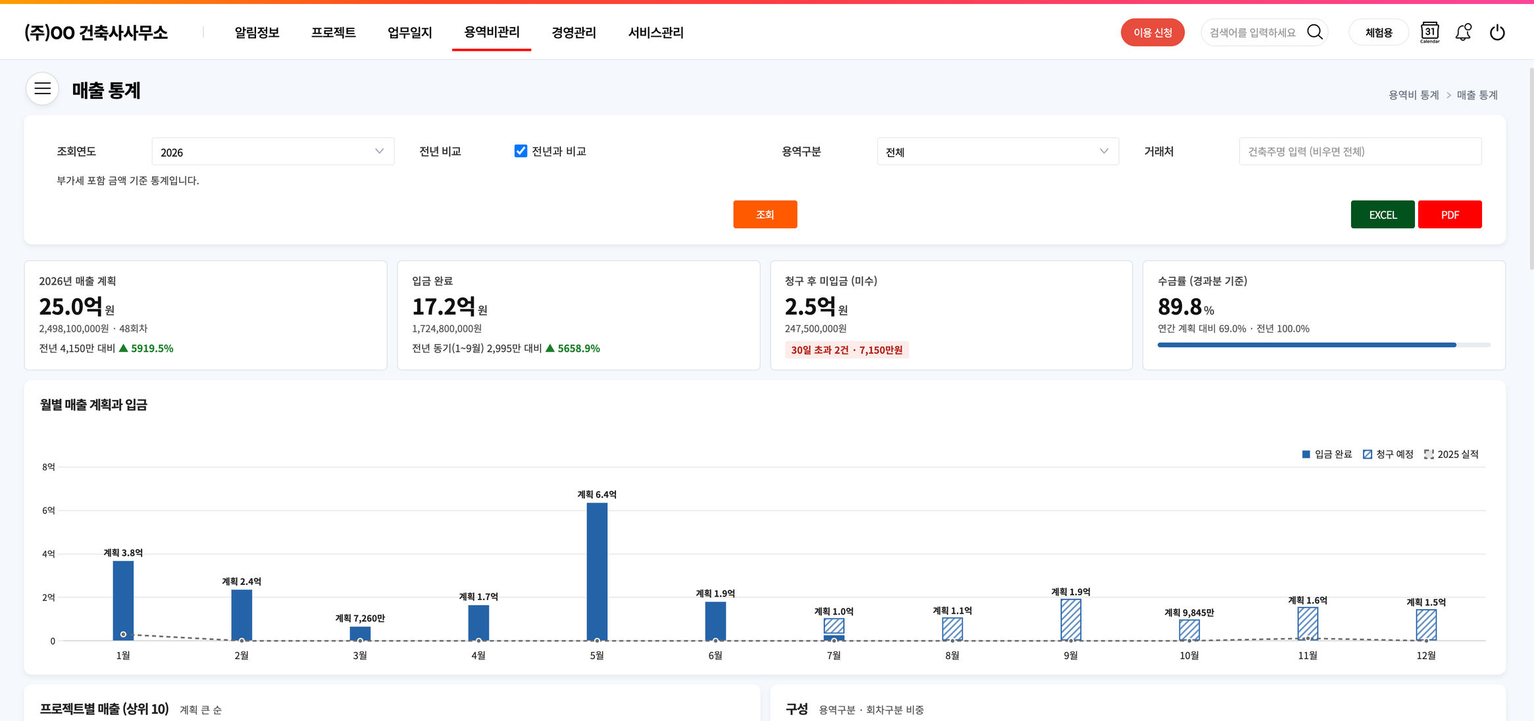Click the 5월 bar labeled 계획 6.4억
Screen dimensions: 1534x721
point(597,572)
